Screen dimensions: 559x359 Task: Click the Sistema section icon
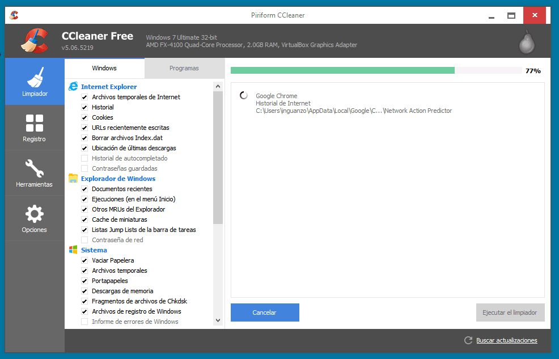(73, 250)
